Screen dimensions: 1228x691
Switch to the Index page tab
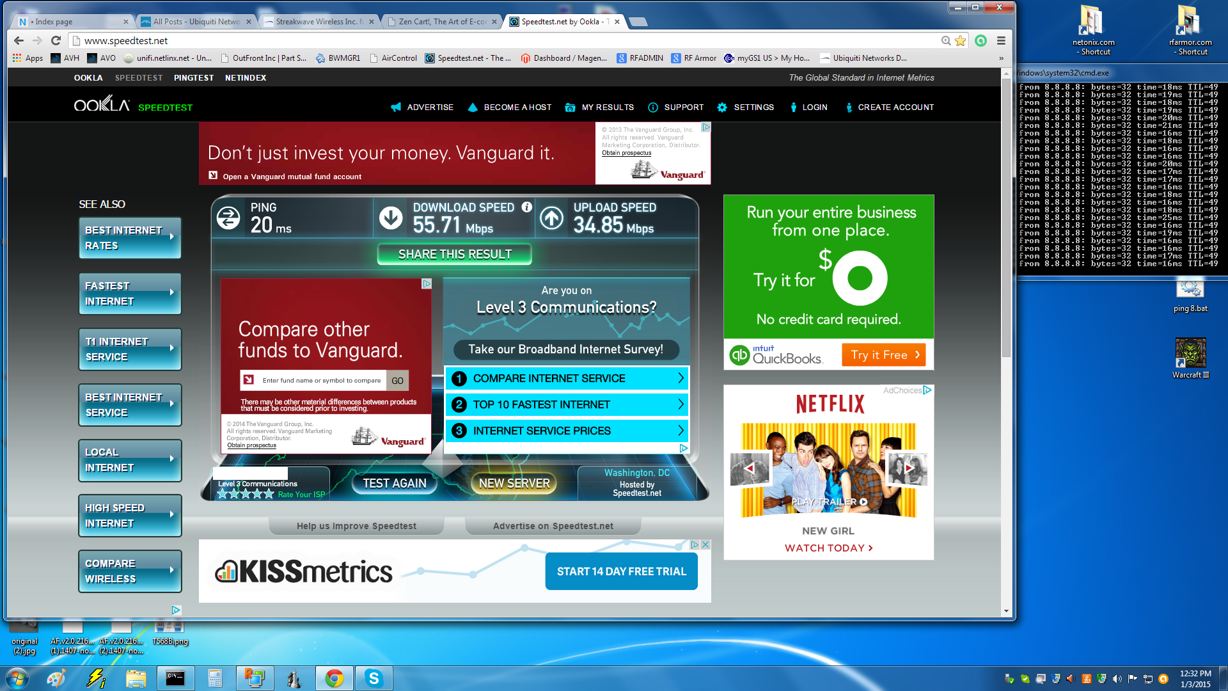pos(72,21)
